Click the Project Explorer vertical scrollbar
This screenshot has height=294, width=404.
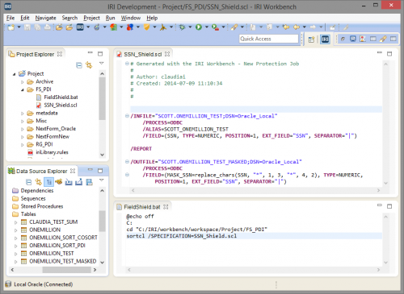pos(102,98)
